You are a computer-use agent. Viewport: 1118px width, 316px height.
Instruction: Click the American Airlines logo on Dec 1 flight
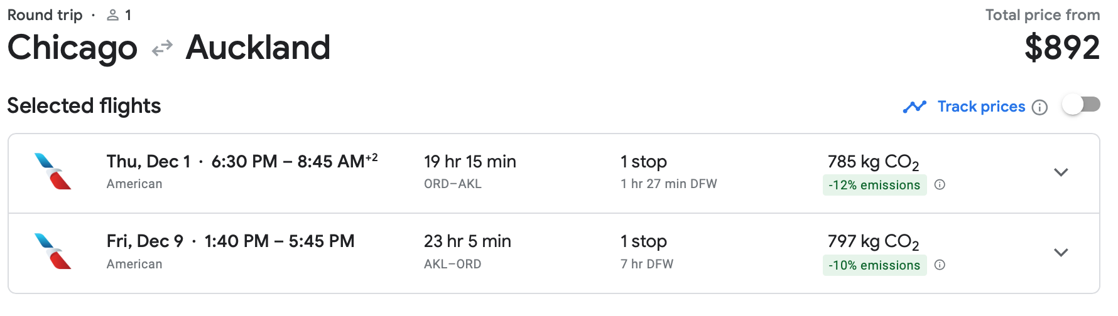pos(53,171)
